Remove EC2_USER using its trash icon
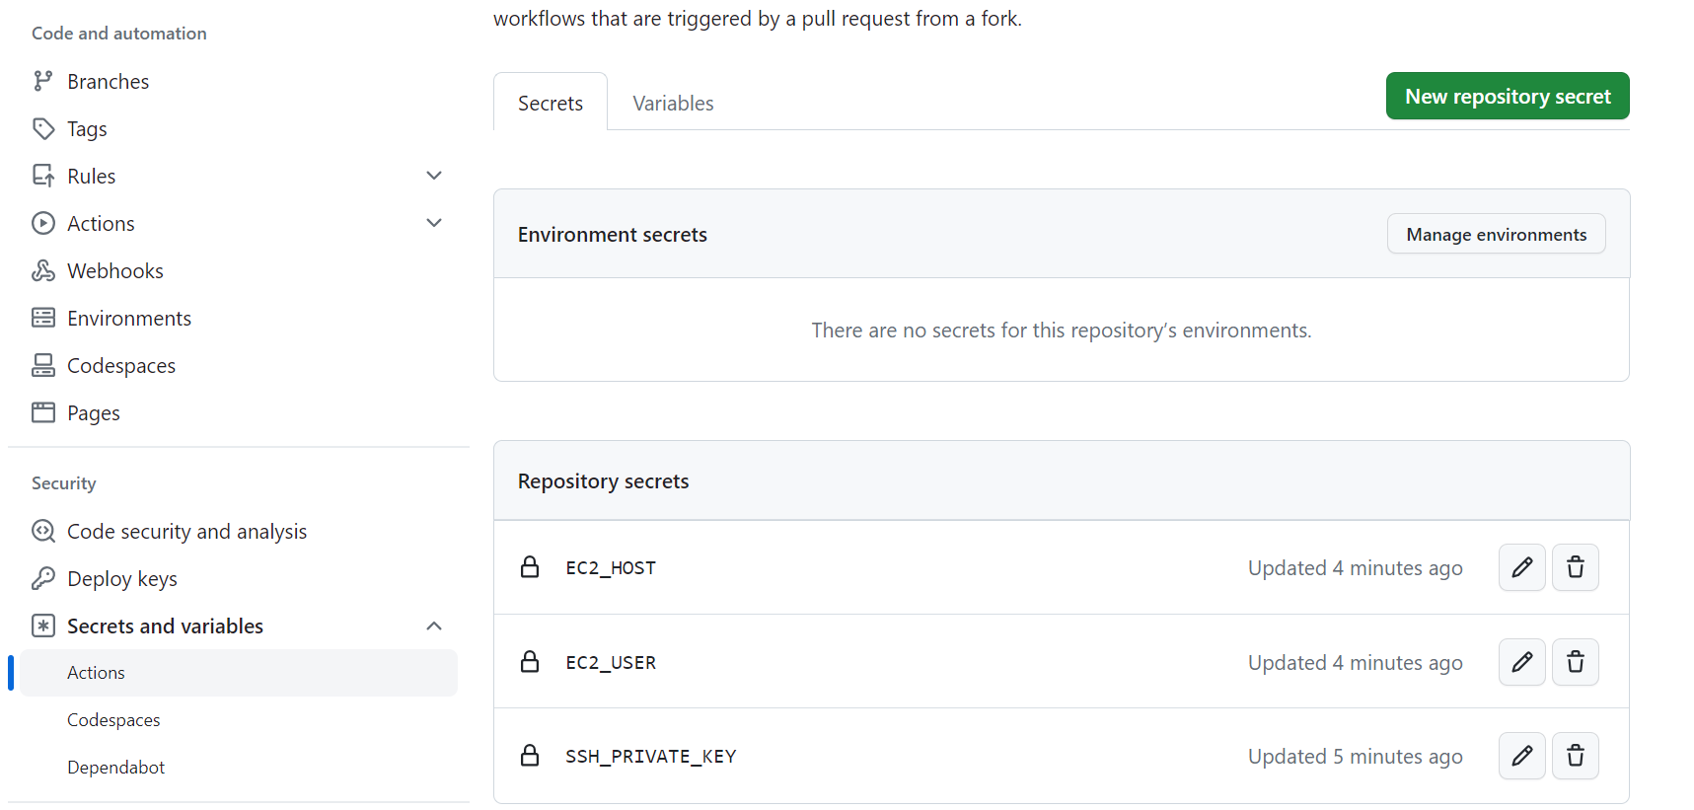The width and height of the screenshot is (1694, 810). click(1575, 662)
